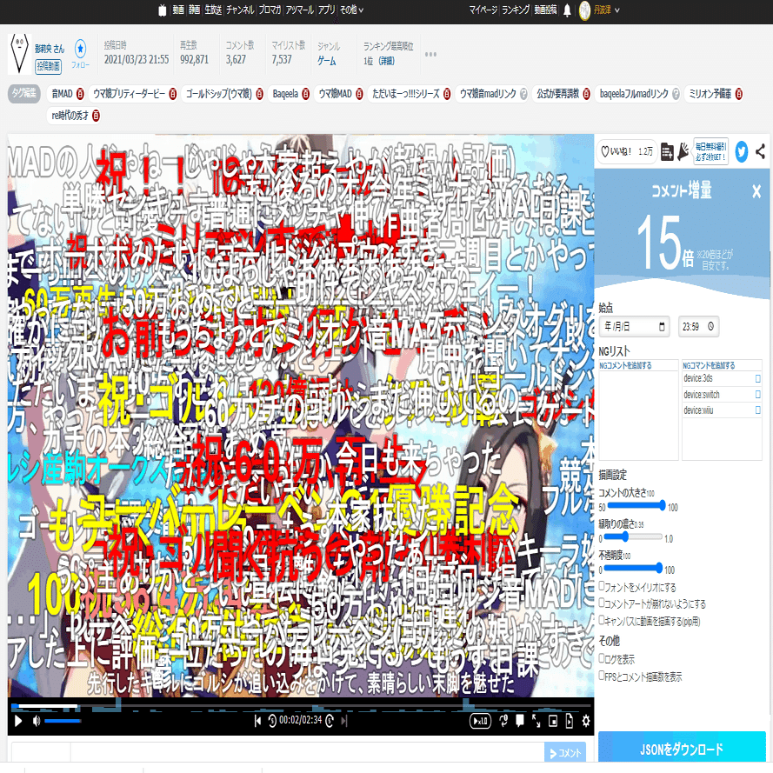
Task: Enter fullscreen mode
Action: 536,721
